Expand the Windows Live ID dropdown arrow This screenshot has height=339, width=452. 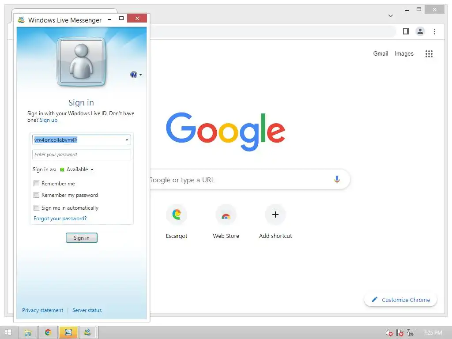(x=127, y=140)
